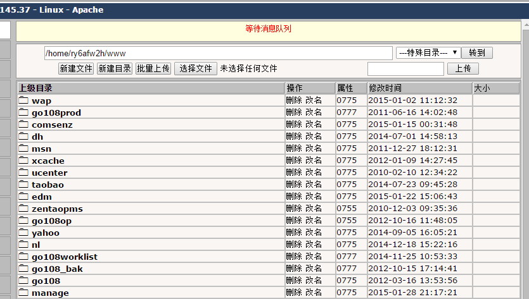Click the 选择文件 file chooser button

click(x=196, y=69)
